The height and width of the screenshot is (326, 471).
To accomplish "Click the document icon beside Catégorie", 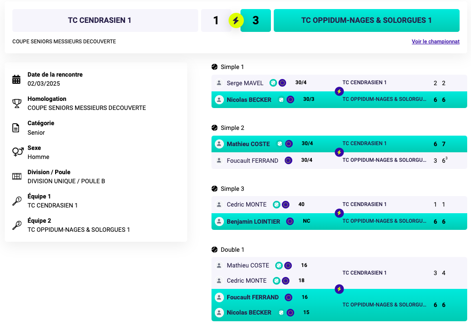I will pos(16,128).
